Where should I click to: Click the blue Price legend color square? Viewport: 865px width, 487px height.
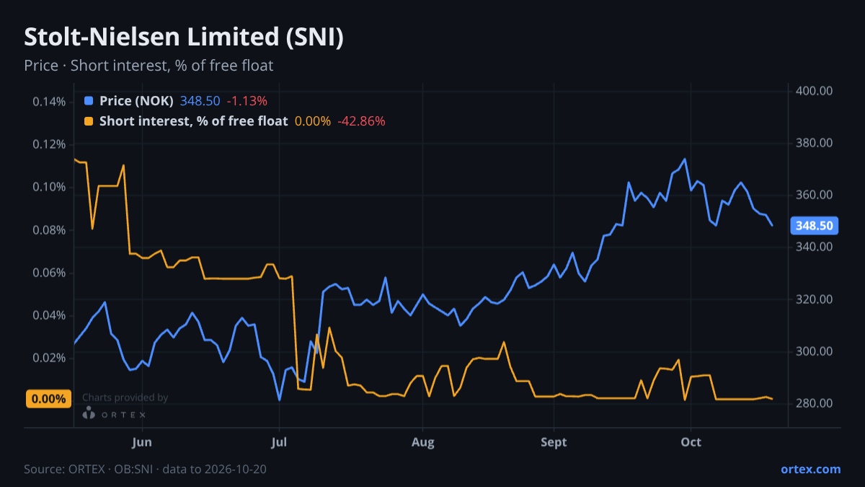(89, 101)
